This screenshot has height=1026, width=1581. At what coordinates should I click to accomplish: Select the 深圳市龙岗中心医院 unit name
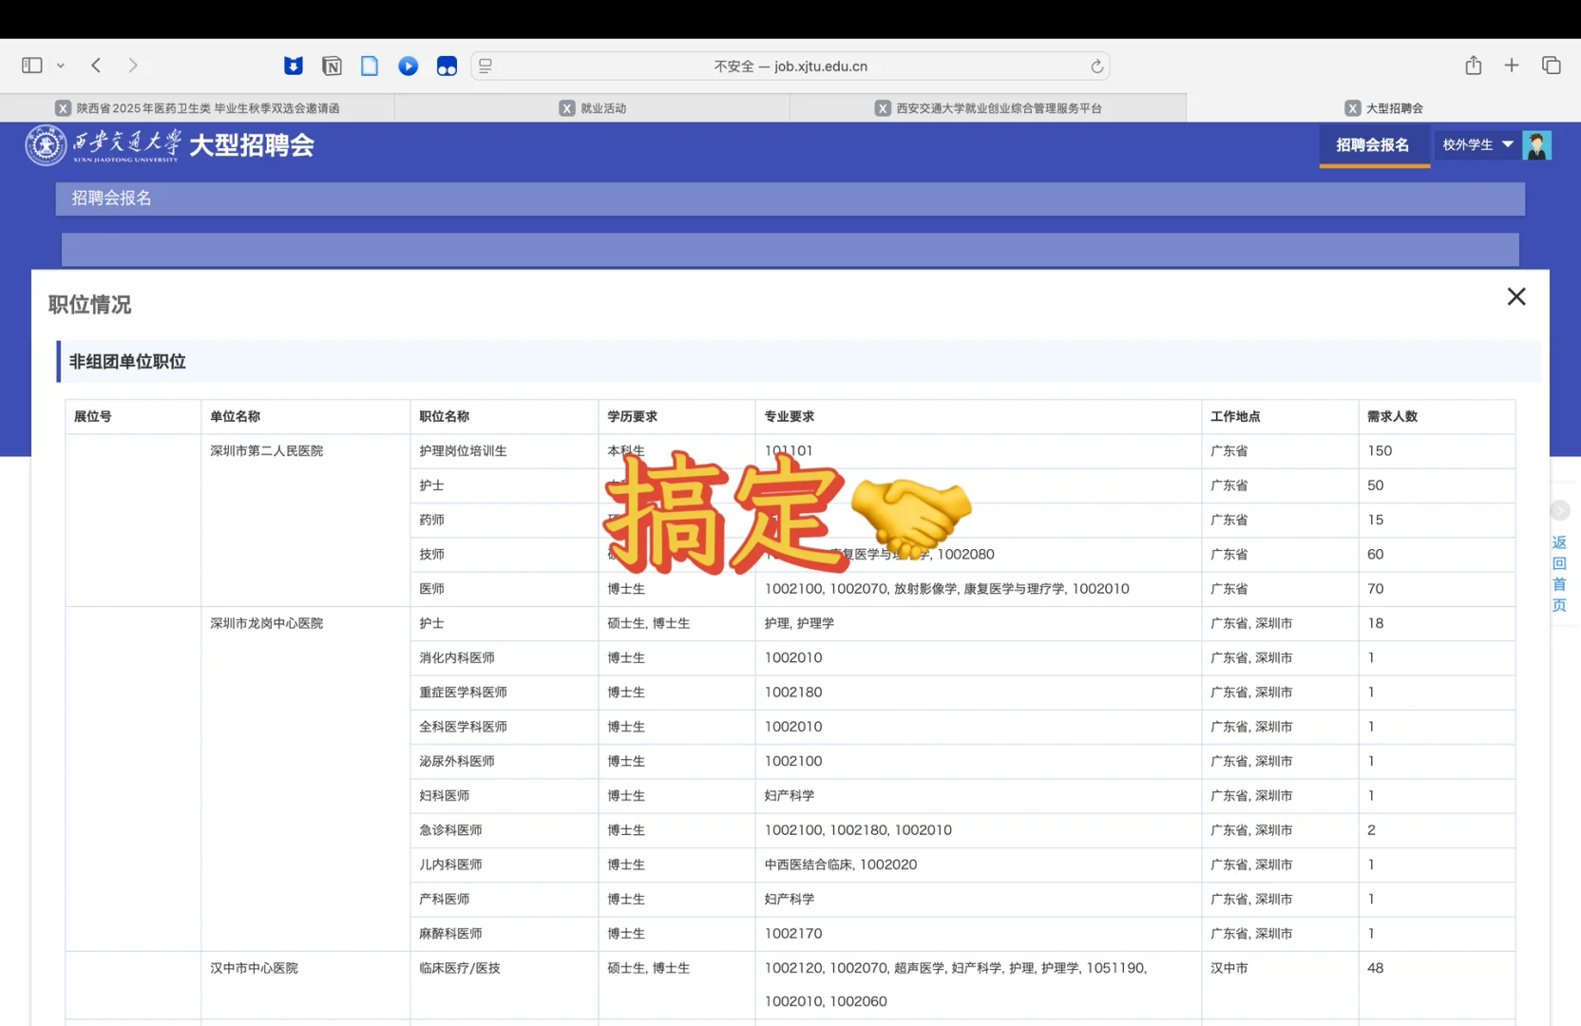(x=267, y=623)
